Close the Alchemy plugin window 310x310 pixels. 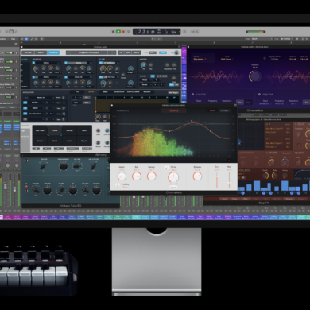(21, 47)
